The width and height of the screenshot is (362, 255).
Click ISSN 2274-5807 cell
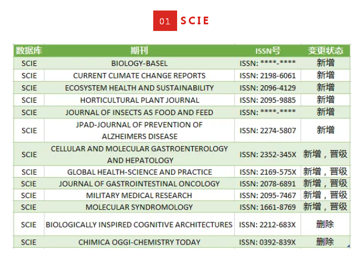[x=268, y=131]
